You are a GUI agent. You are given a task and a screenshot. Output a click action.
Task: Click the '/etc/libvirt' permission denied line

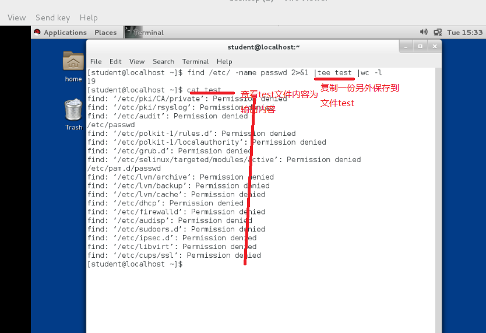pos(172,247)
